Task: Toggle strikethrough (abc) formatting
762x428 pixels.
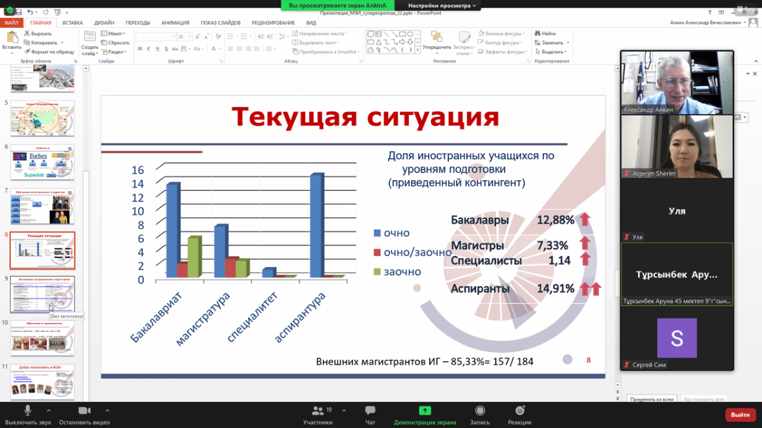Action: (x=175, y=48)
